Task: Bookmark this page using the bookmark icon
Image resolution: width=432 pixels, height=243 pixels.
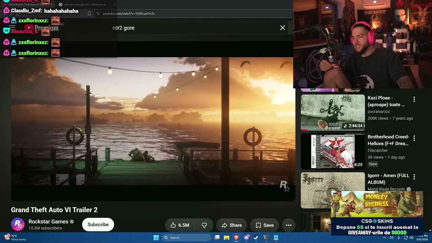Action: (x=89, y=13)
